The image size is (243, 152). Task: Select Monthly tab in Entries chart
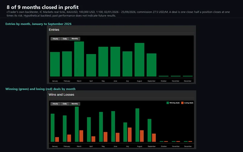click(75, 39)
